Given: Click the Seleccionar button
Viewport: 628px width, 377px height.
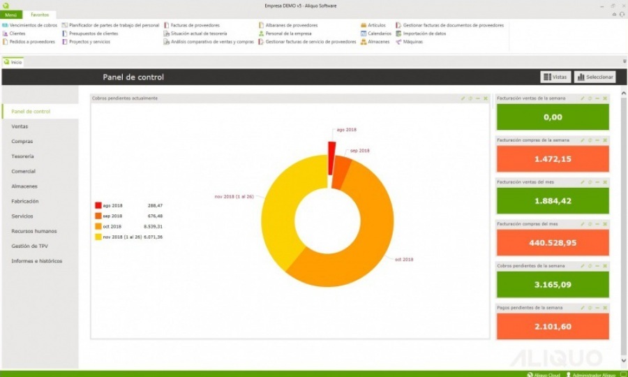Looking at the screenshot, I should click(x=595, y=77).
